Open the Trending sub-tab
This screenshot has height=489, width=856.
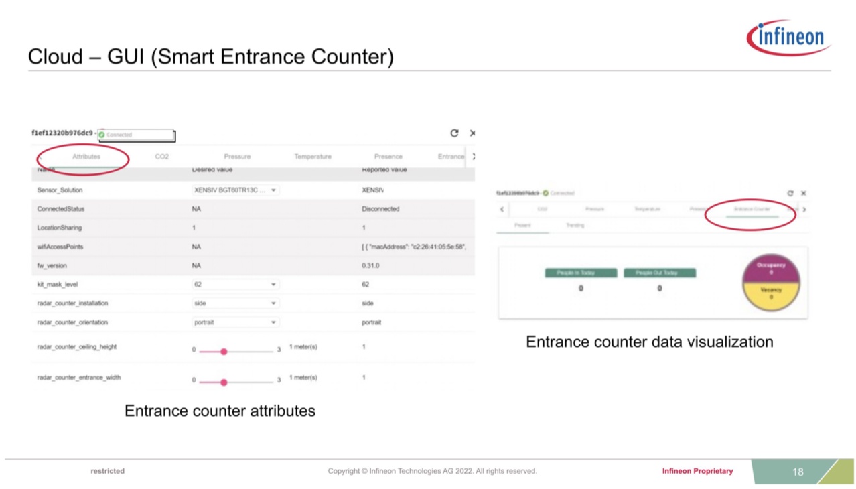pyautogui.click(x=575, y=226)
